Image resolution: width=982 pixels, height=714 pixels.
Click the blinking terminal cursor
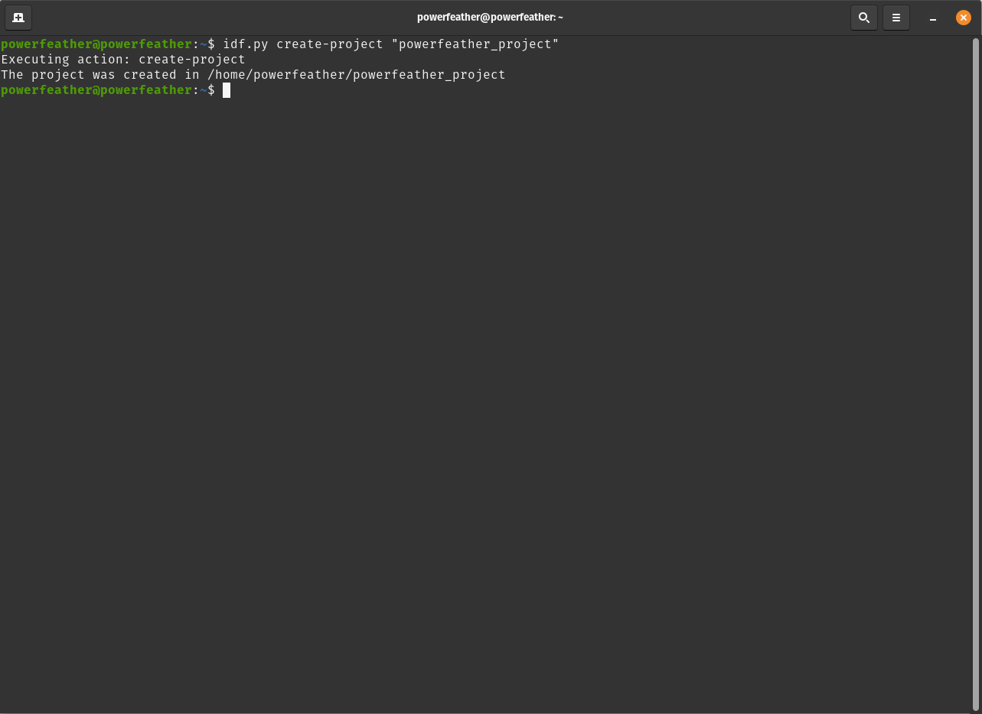227,90
